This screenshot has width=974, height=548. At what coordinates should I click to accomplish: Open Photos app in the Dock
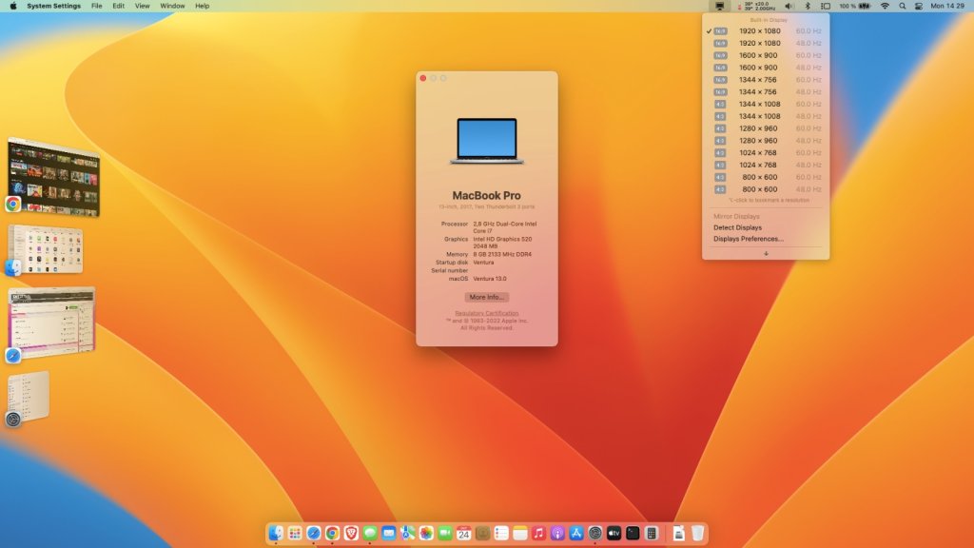pyautogui.click(x=426, y=533)
